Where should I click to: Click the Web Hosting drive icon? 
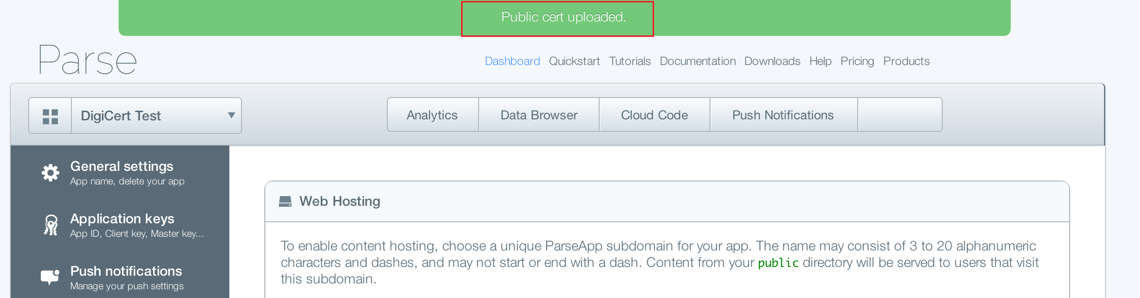[285, 201]
